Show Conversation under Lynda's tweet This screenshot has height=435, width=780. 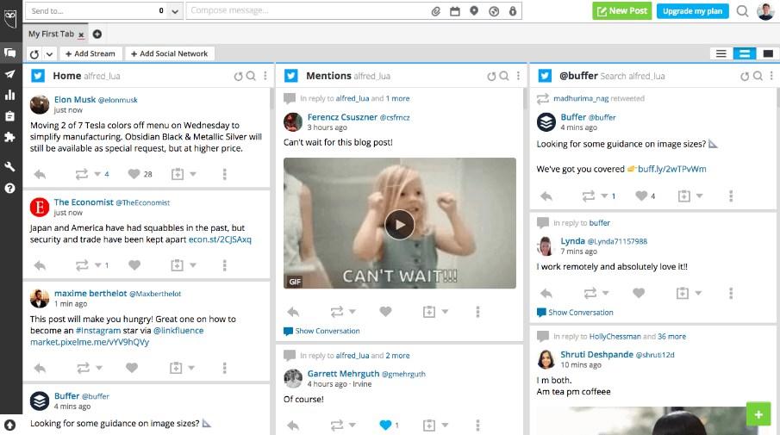[581, 312]
